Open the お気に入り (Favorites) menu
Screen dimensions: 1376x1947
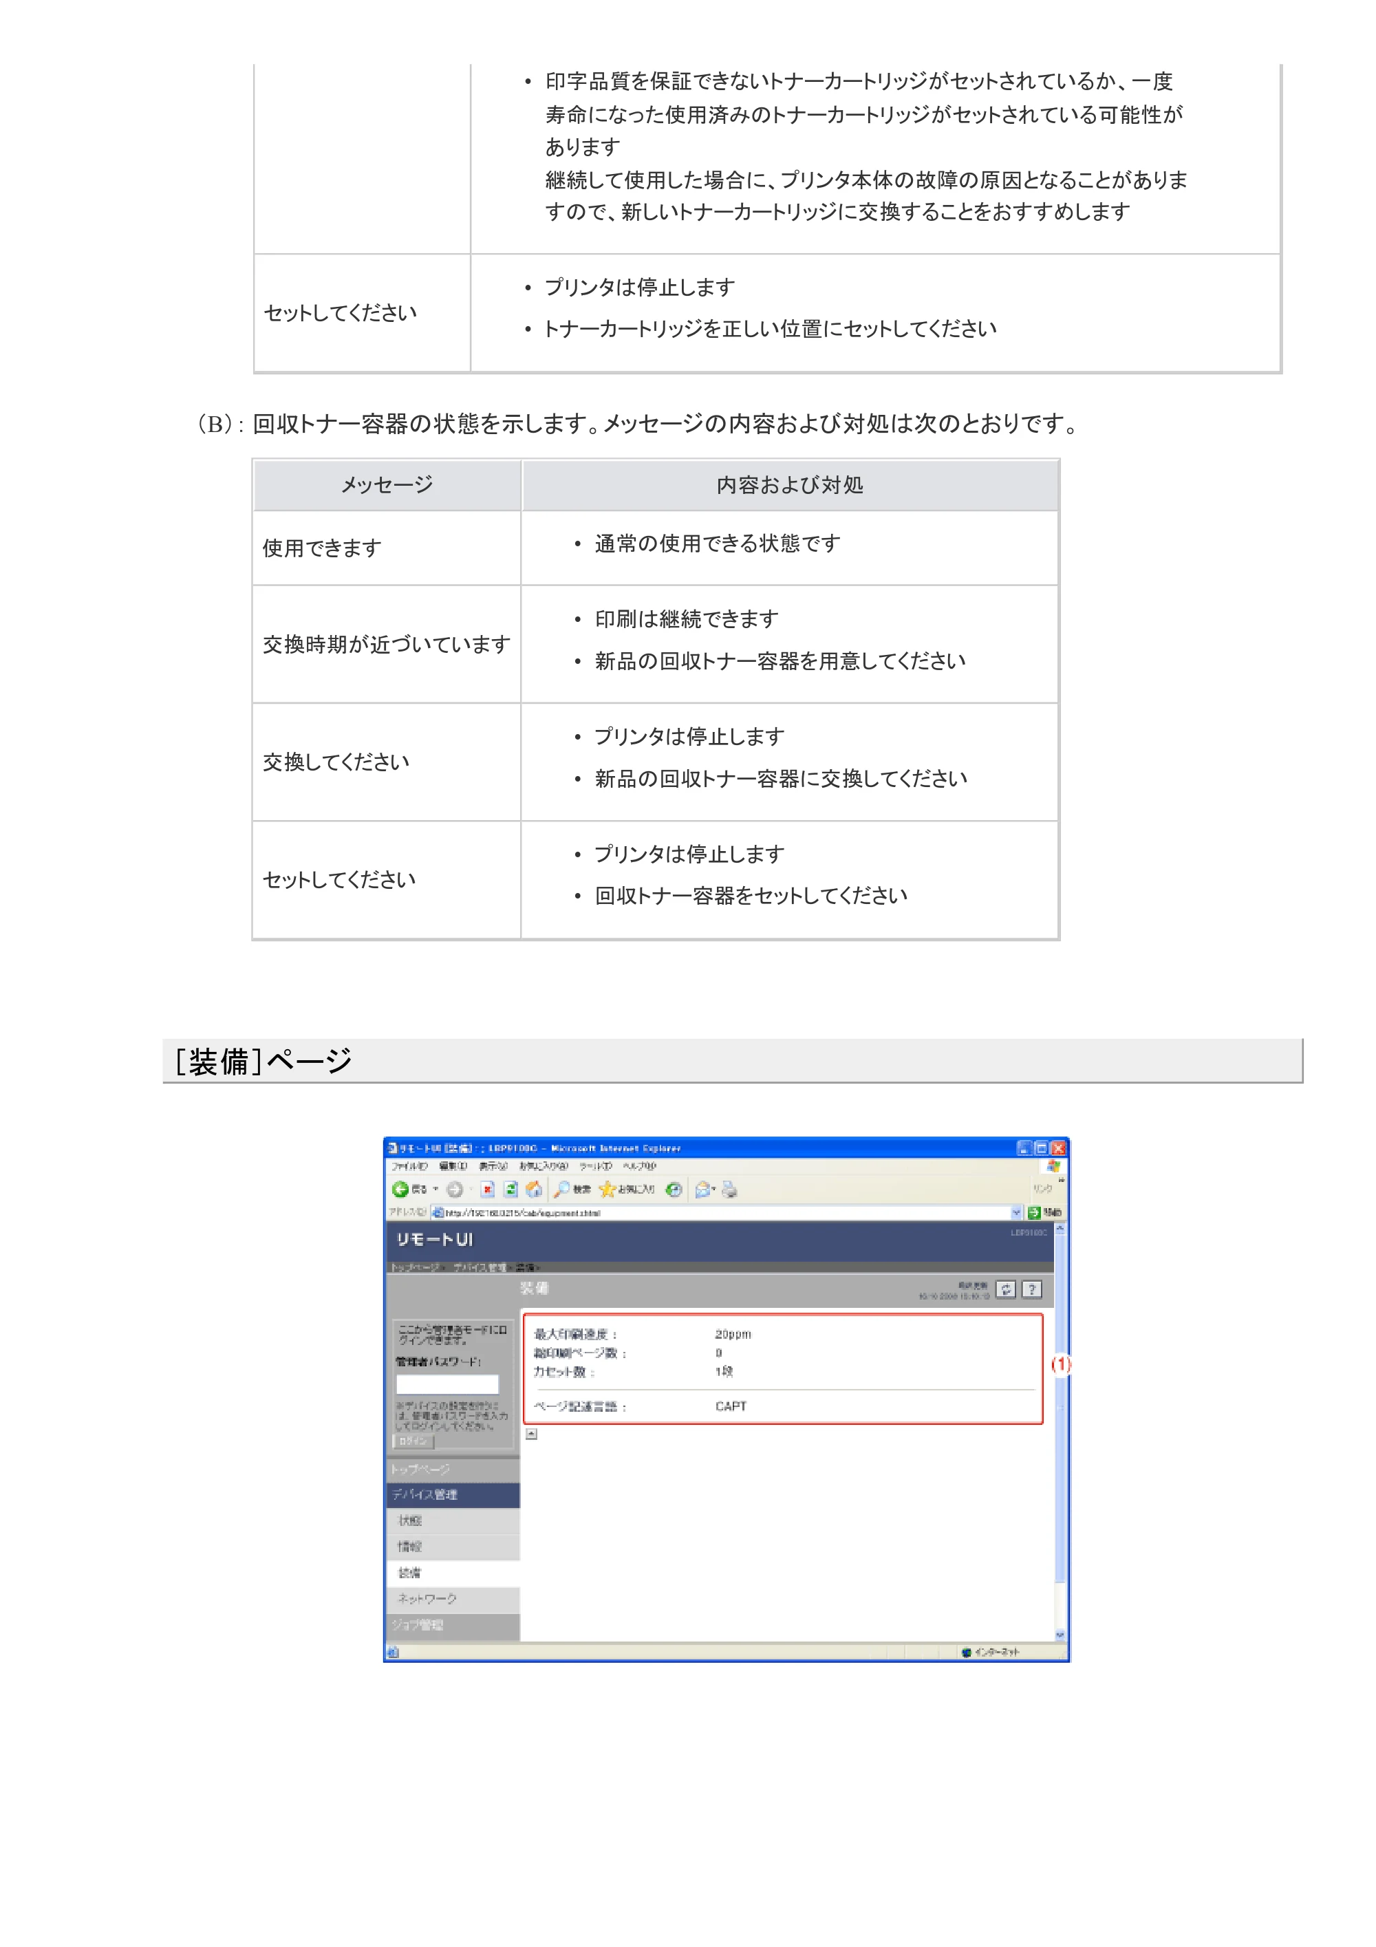[x=544, y=1166]
